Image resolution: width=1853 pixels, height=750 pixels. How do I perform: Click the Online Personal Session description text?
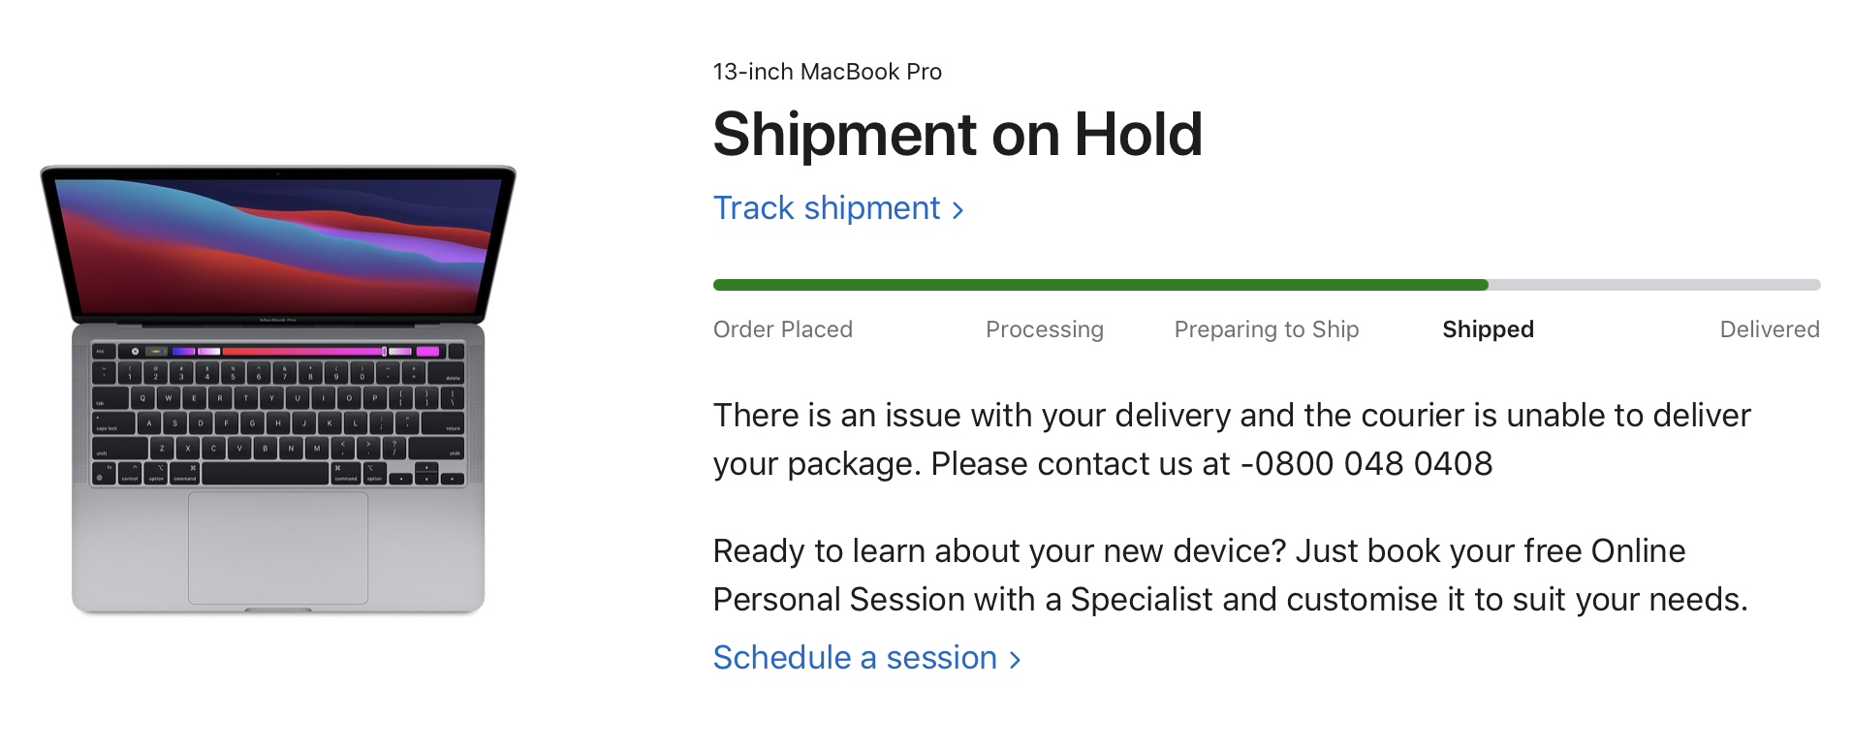(1229, 576)
